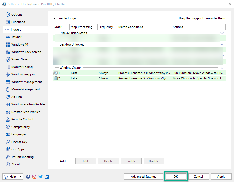This screenshot has width=234, height=182.
Task: Sort by the Order column header
Action: pos(61,27)
